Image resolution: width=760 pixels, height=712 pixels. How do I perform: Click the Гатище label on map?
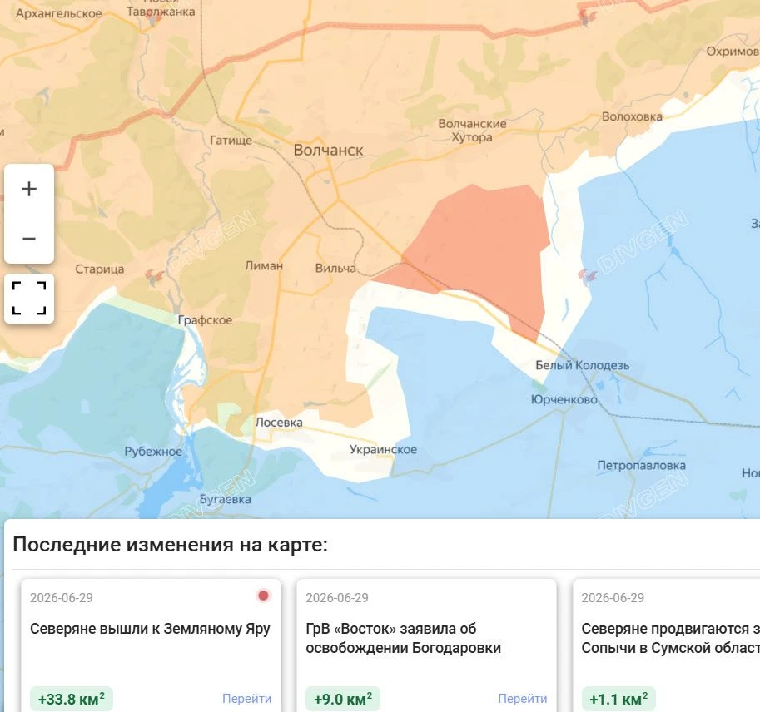[x=231, y=141]
